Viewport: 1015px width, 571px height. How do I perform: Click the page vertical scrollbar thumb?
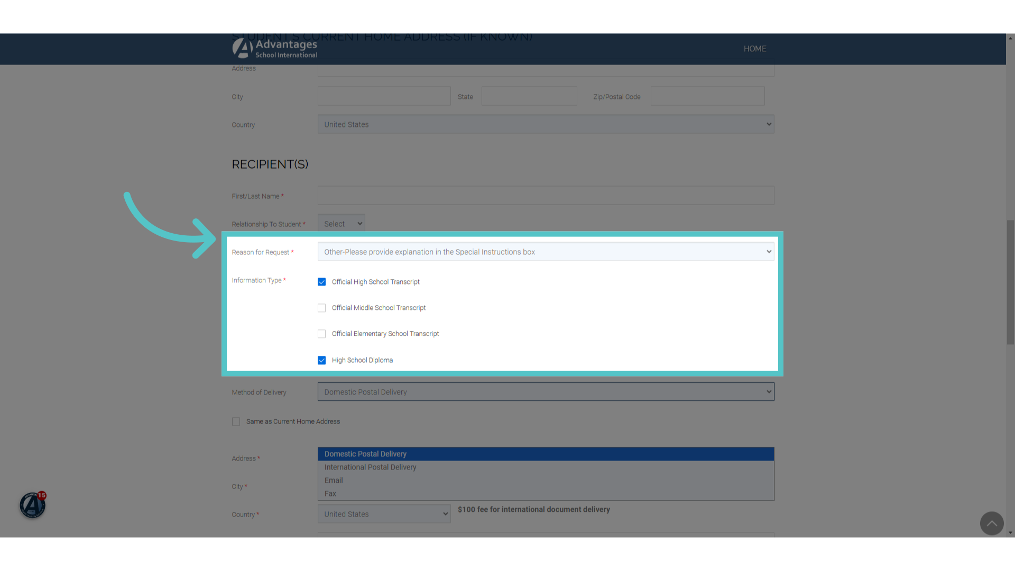tap(1010, 282)
